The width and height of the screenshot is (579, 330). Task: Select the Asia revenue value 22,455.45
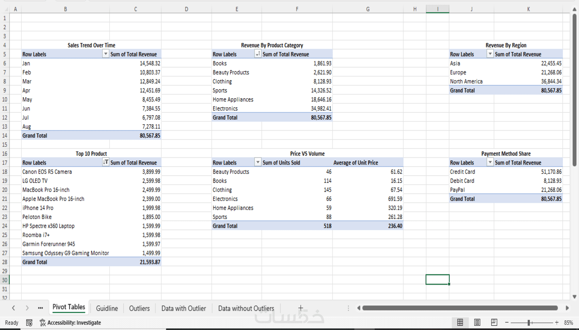pyautogui.click(x=528, y=63)
